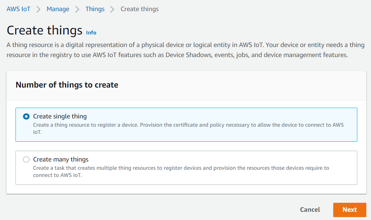Click the large "Create things" page title
The width and height of the screenshot is (371, 220).
[45, 30]
